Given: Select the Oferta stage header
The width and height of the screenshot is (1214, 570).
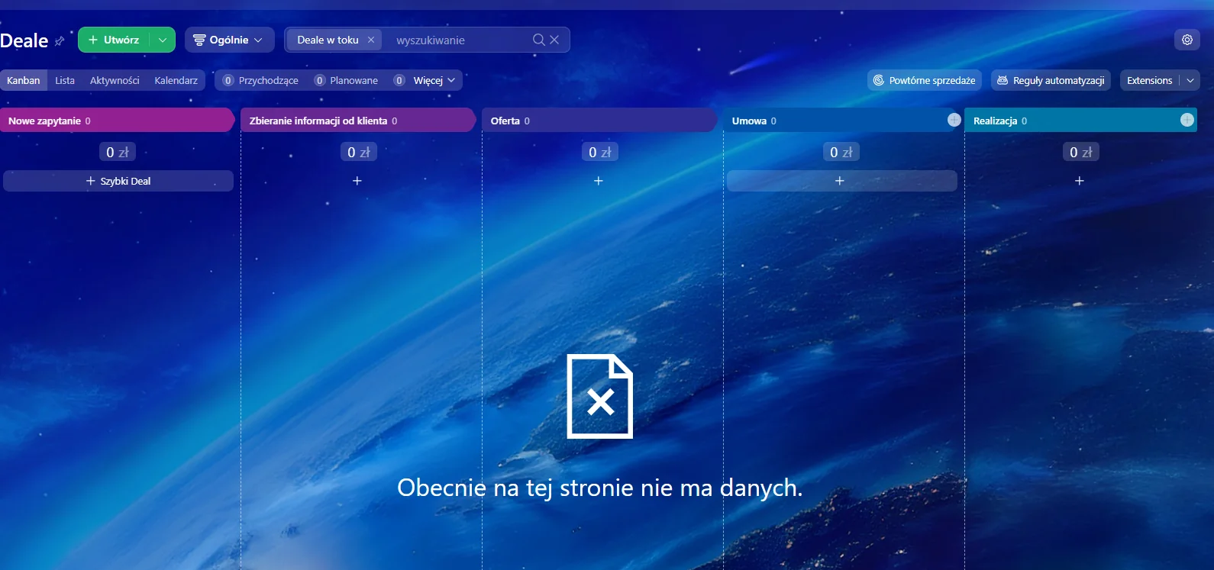Looking at the screenshot, I should click(599, 121).
